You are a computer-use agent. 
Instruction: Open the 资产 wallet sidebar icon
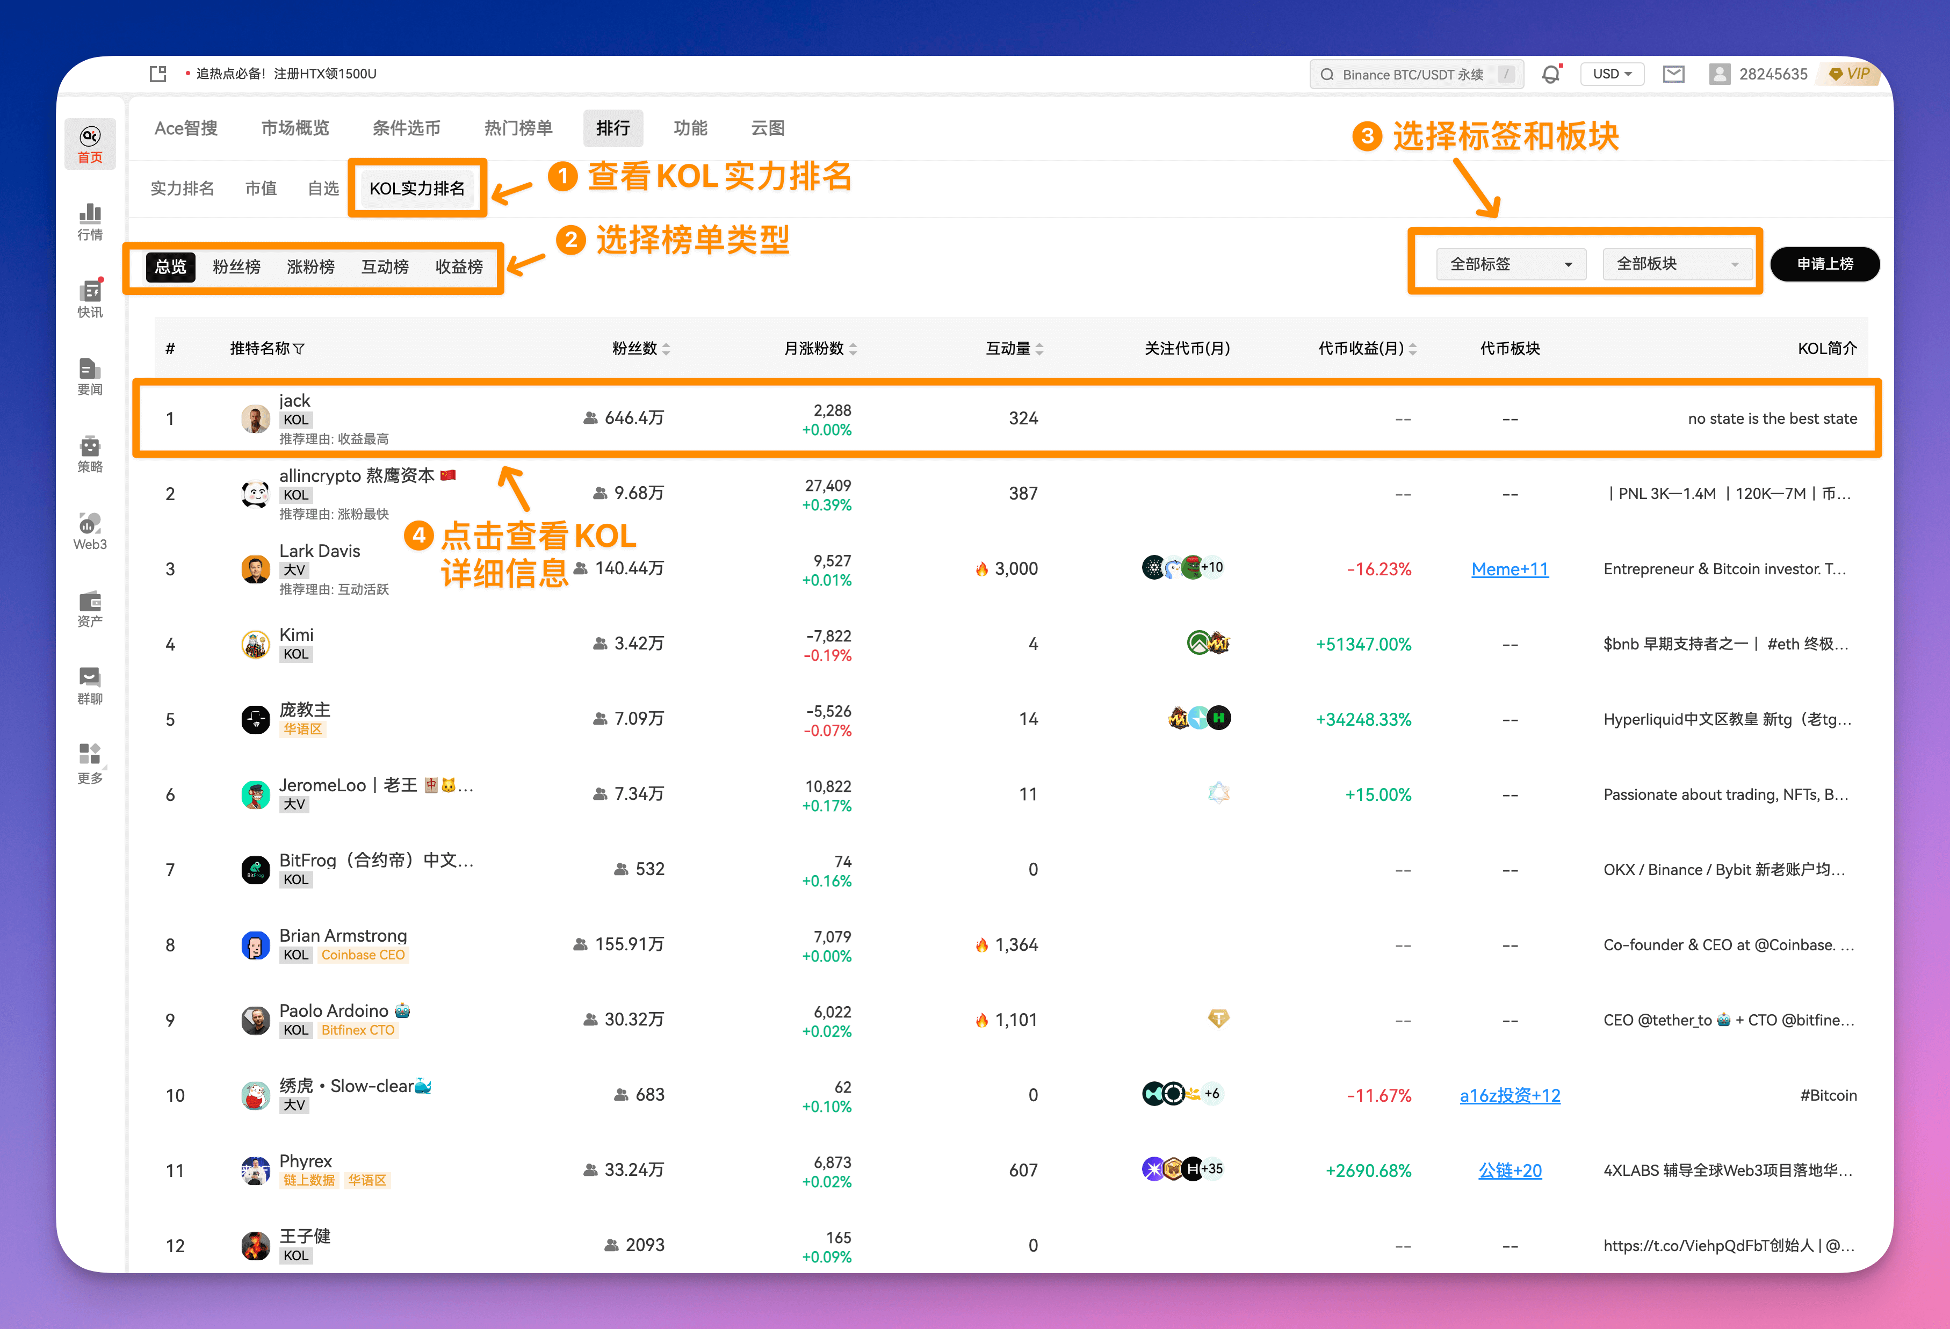point(90,609)
